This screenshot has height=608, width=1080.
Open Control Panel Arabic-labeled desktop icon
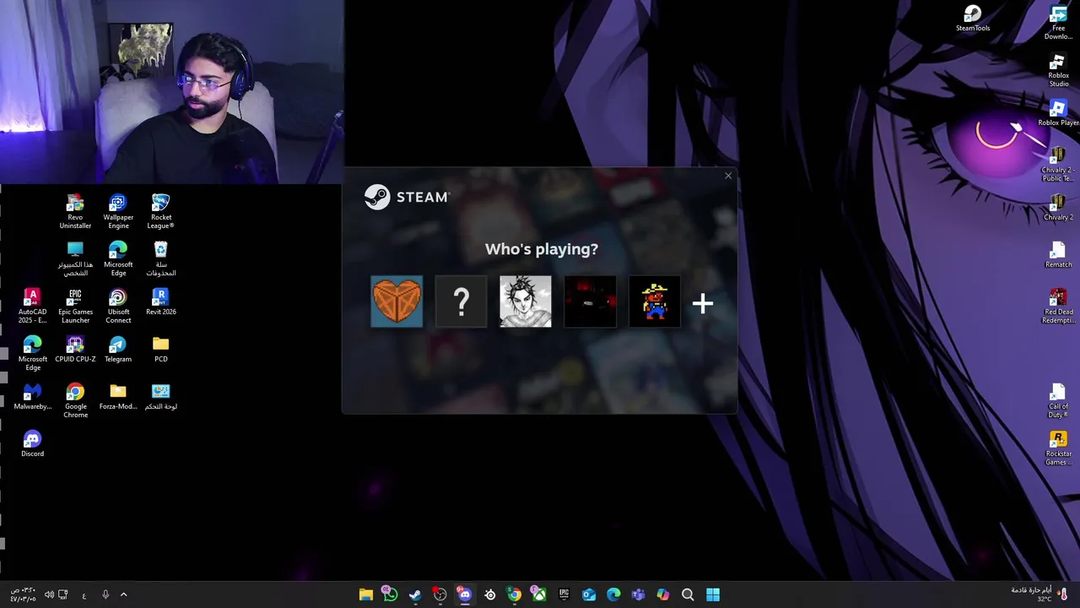tap(160, 396)
